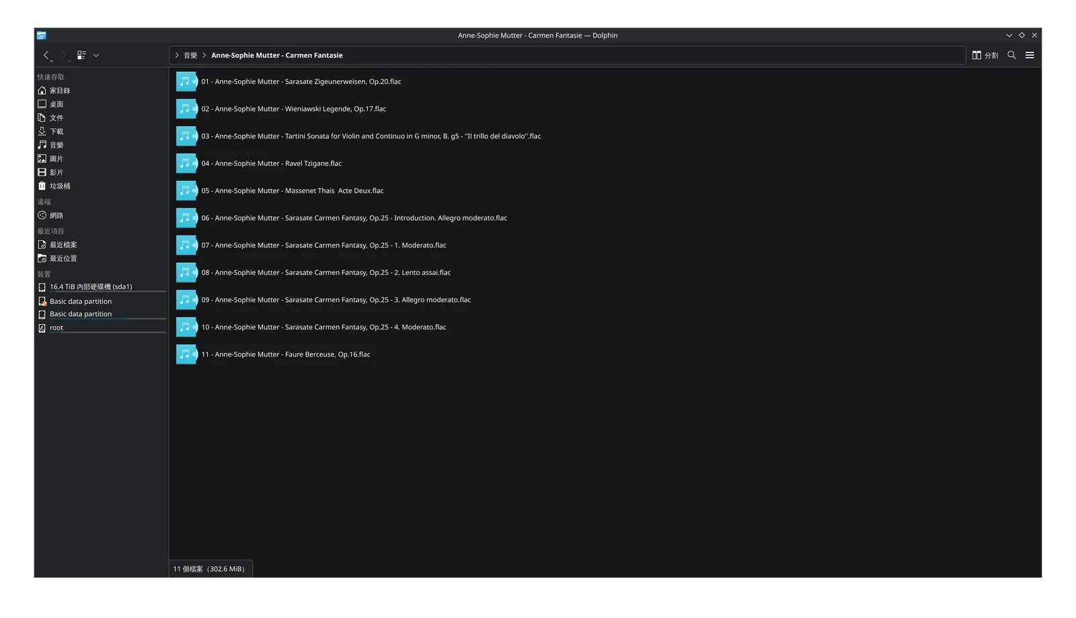Toggle split view with 分割 button
This screenshot has width=1076, height=618.
pyautogui.click(x=985, y=55)
